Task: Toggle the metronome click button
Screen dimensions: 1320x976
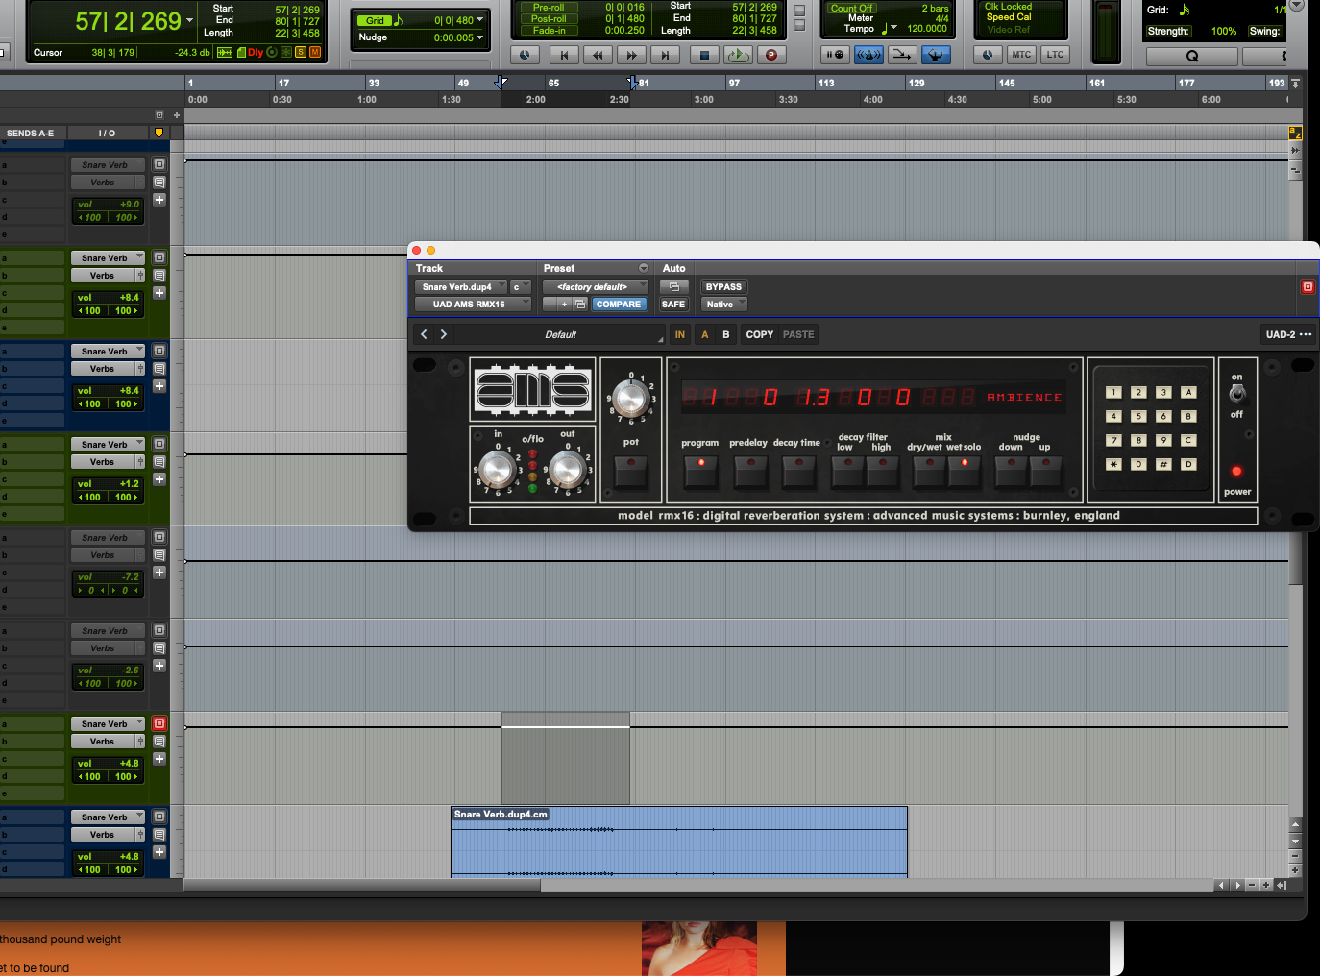Action: pyautogui.click(x=868, y=55)
